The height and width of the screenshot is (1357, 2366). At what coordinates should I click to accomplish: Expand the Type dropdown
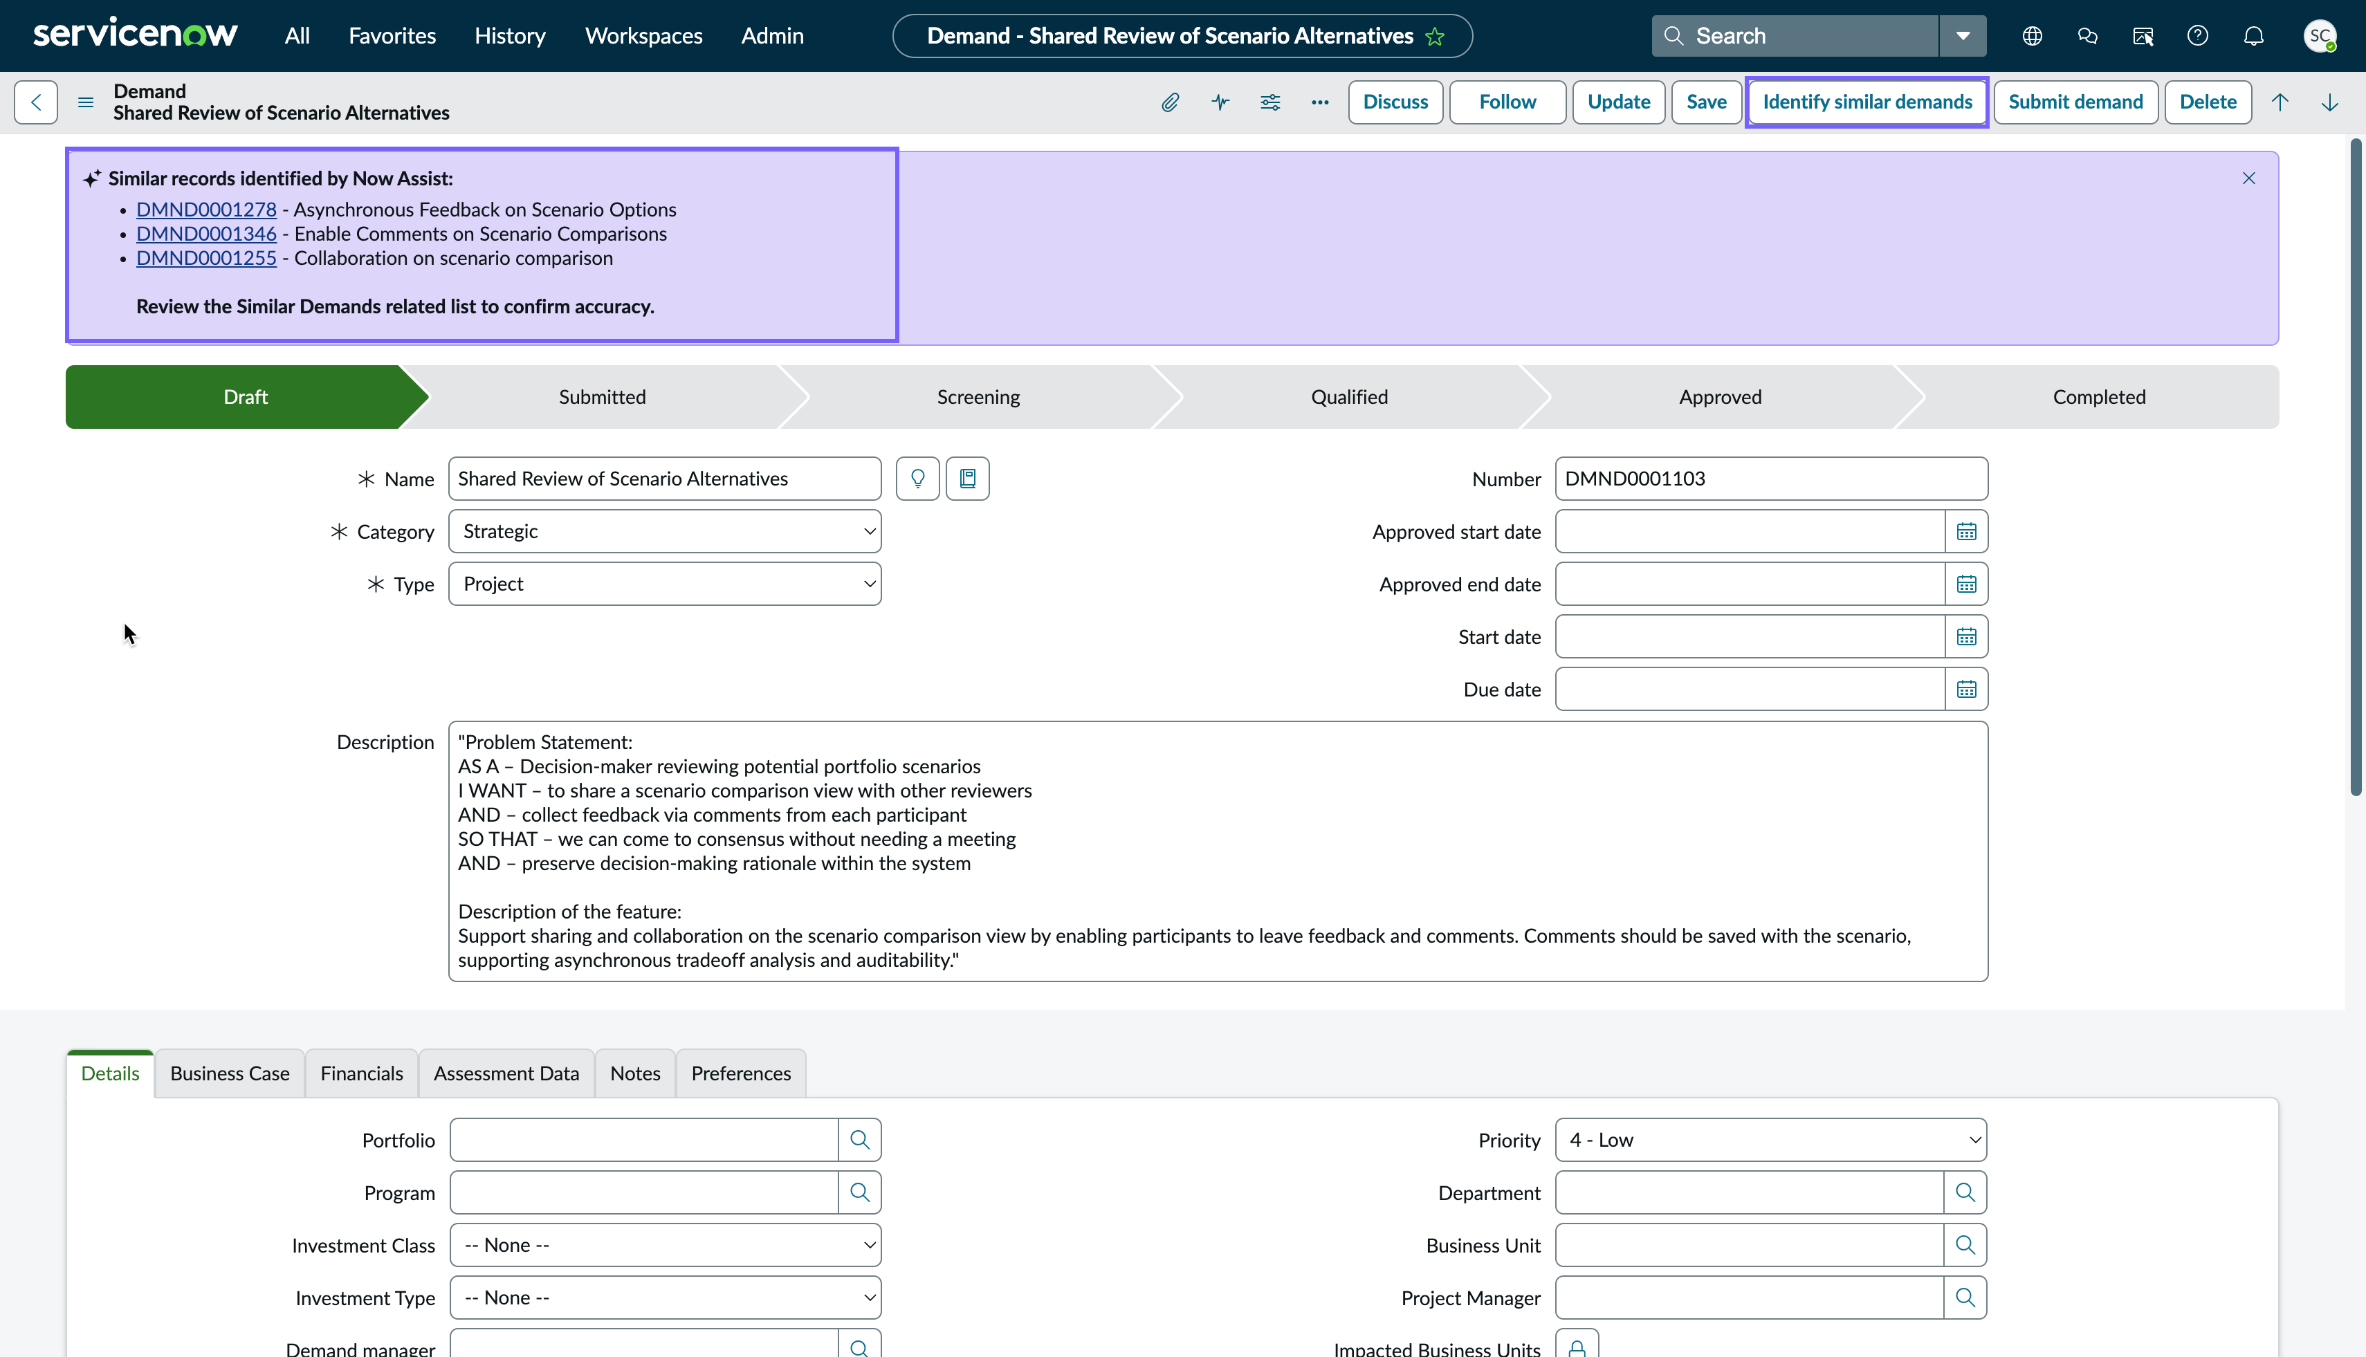click(665, 584)
